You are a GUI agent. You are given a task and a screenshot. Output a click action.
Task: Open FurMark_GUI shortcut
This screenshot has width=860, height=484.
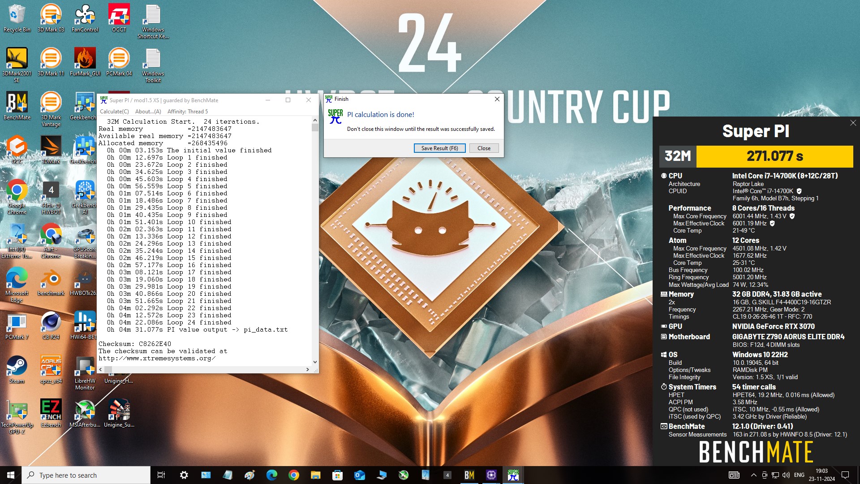click(x=85, y=62)
